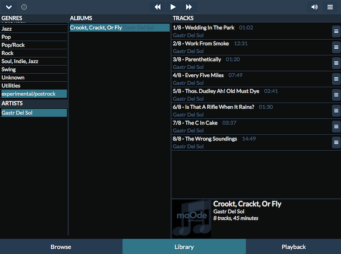Screen dimensions: 341x254
Task: Open the main hamburger menu top right
Action: coord(330,7)
